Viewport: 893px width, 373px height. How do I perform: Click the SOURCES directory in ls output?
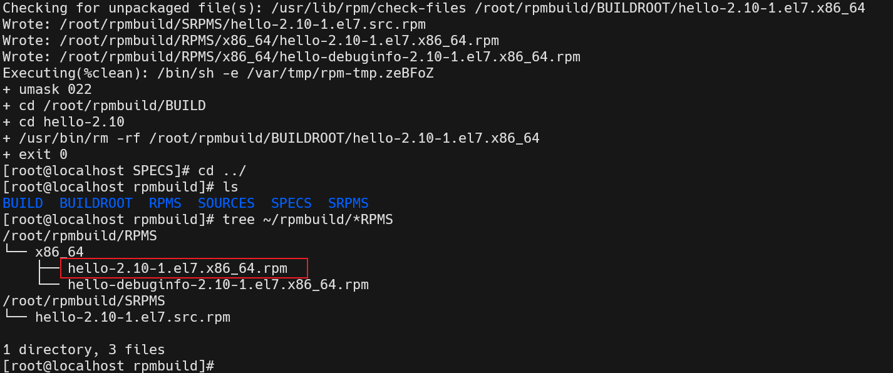coord(226,203)
